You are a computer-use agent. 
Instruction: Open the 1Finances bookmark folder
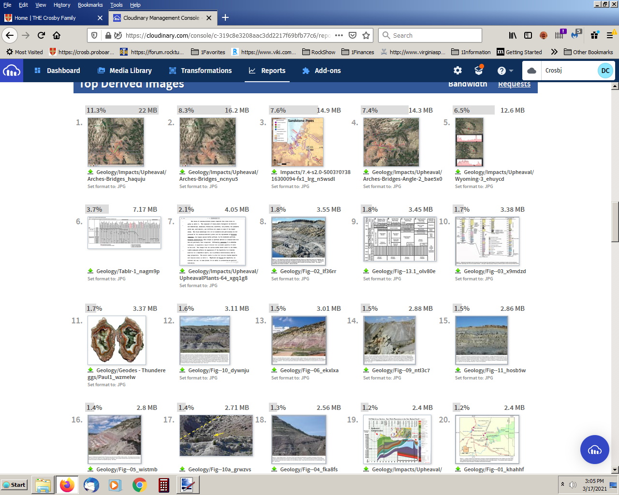[x=358, y=52]
